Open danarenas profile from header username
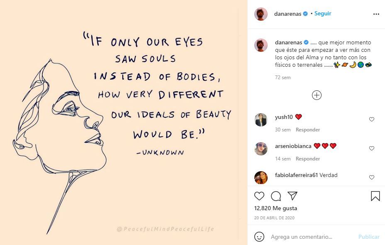This screenshot has width=385, height=245. pyautogui.click(x=288, y=14)
